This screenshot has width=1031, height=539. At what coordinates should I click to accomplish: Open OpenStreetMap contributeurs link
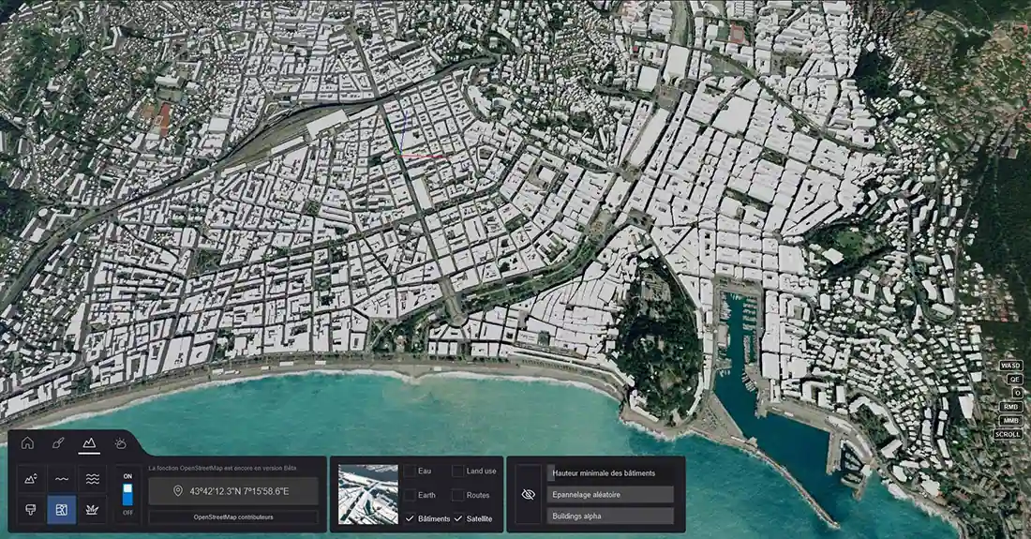click(233, 517)
